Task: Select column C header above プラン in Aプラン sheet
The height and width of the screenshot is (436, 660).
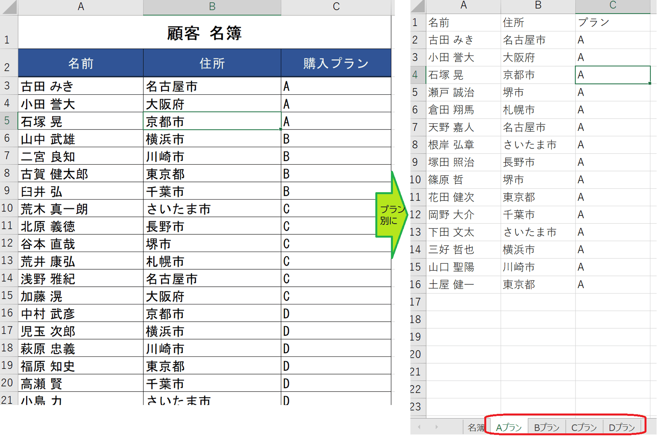Action: pos(612,6)
